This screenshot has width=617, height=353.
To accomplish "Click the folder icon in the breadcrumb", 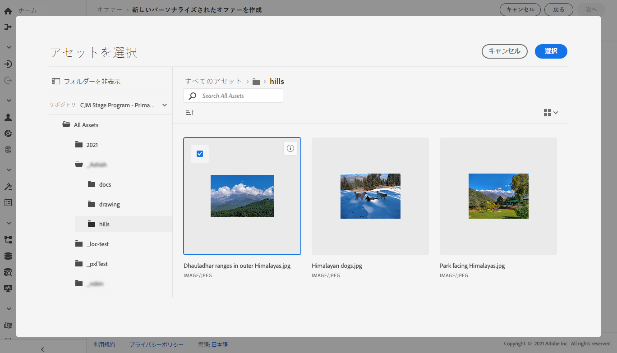I will click(256, 82).
